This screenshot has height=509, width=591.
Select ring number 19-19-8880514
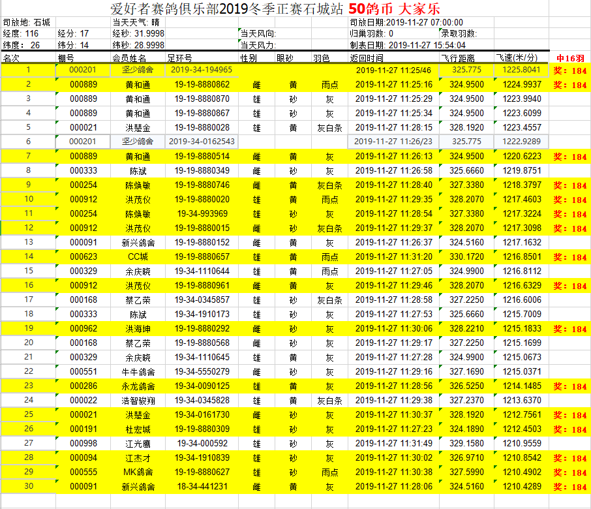coord(202,156)
